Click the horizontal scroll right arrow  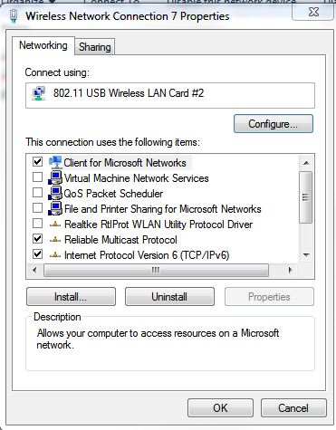pyautogui.click(x=291, y=270)
